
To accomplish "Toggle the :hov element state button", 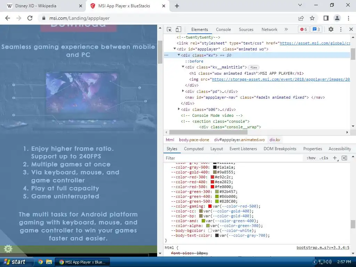I will click(311, 158).
